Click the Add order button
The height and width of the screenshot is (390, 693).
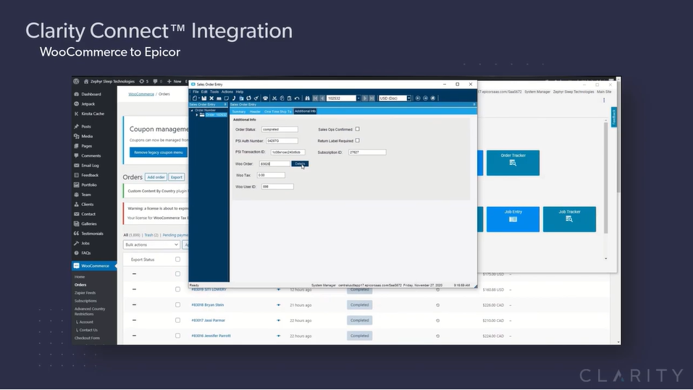click(x=156, y=177)
